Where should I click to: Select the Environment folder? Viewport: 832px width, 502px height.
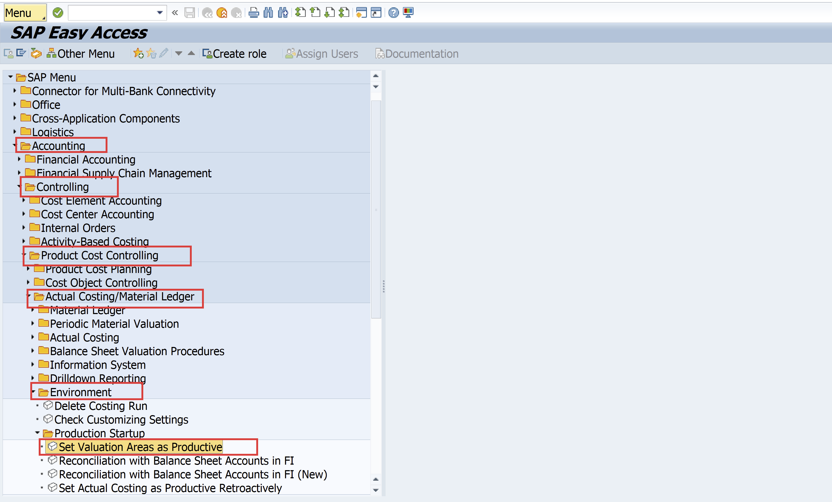(81, 392)
